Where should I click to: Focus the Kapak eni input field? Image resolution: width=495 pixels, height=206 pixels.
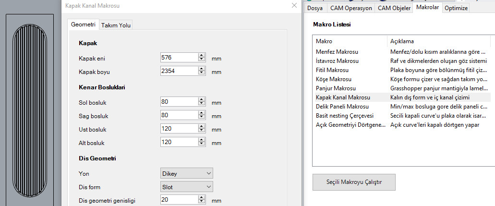point(179,58)
